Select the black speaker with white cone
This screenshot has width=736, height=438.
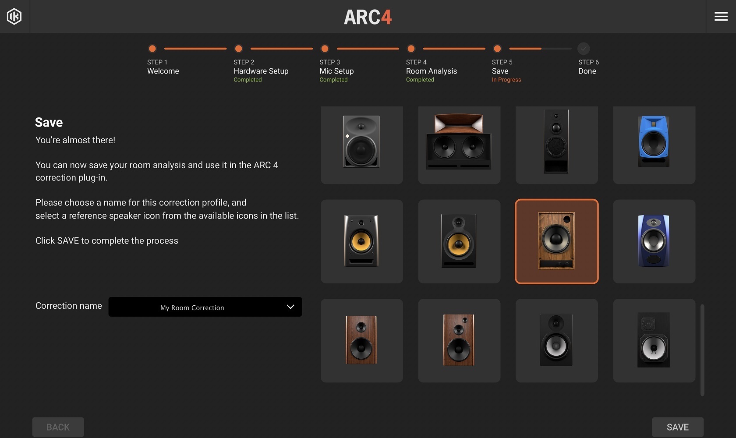[556, 340]
